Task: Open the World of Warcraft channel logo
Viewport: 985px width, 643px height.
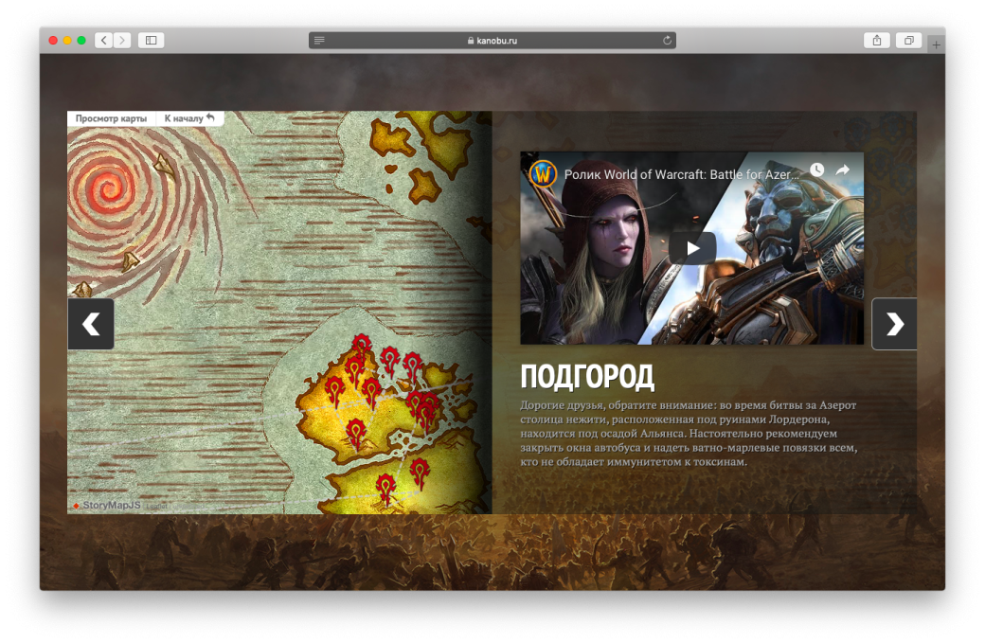Action: coord(543,173)
